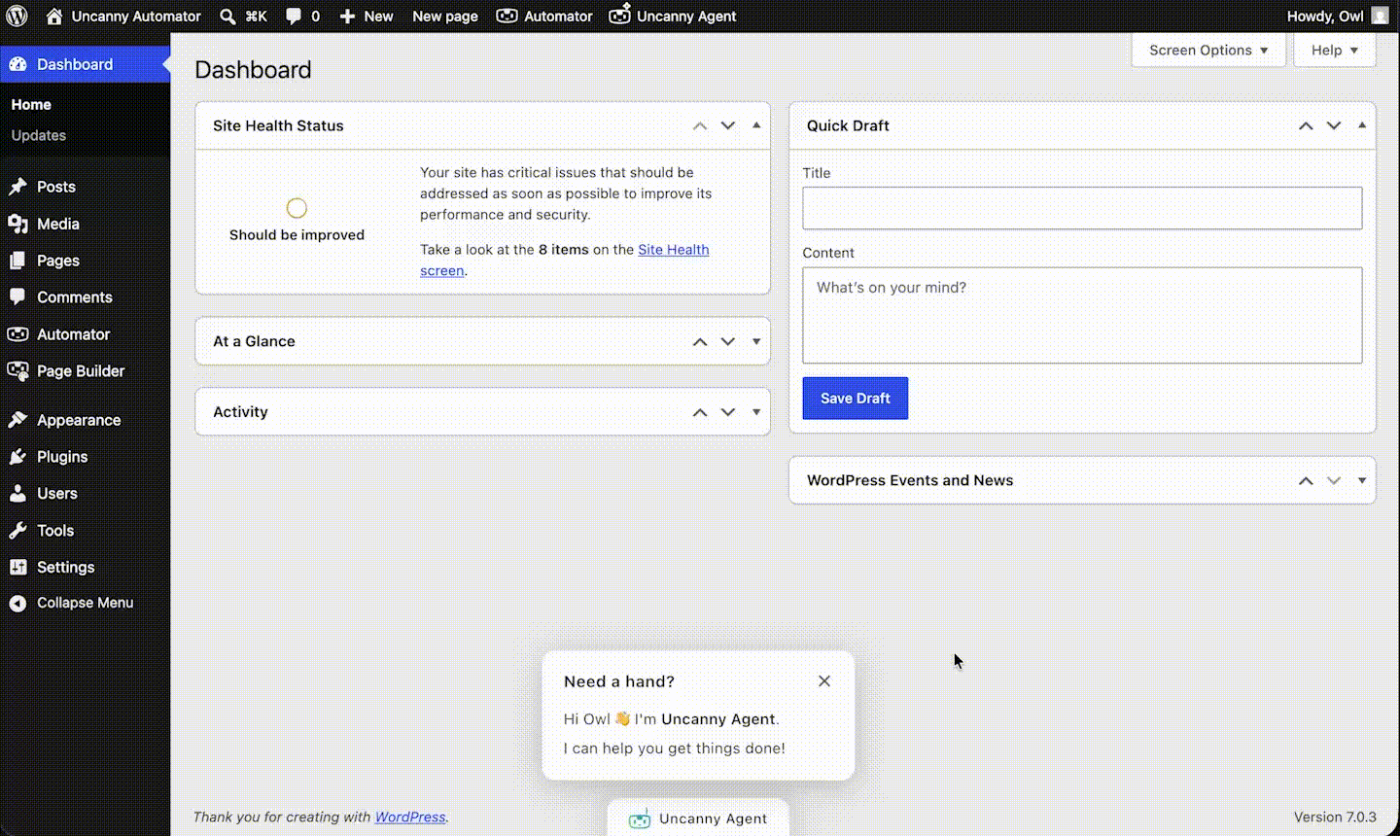This screenshot has width=1400, height=836.
Task: Click the robot icon on Uncanny Agent tab
Action: coord(639,819)
